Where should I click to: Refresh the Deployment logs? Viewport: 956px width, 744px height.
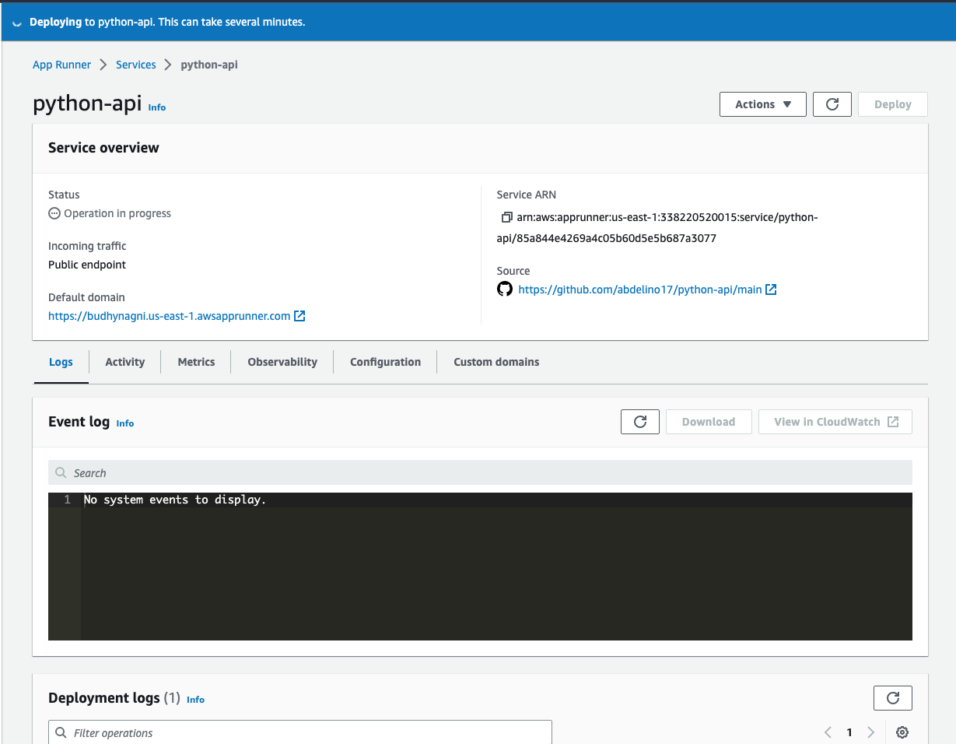pyautogui.click(x=892, y=697)
